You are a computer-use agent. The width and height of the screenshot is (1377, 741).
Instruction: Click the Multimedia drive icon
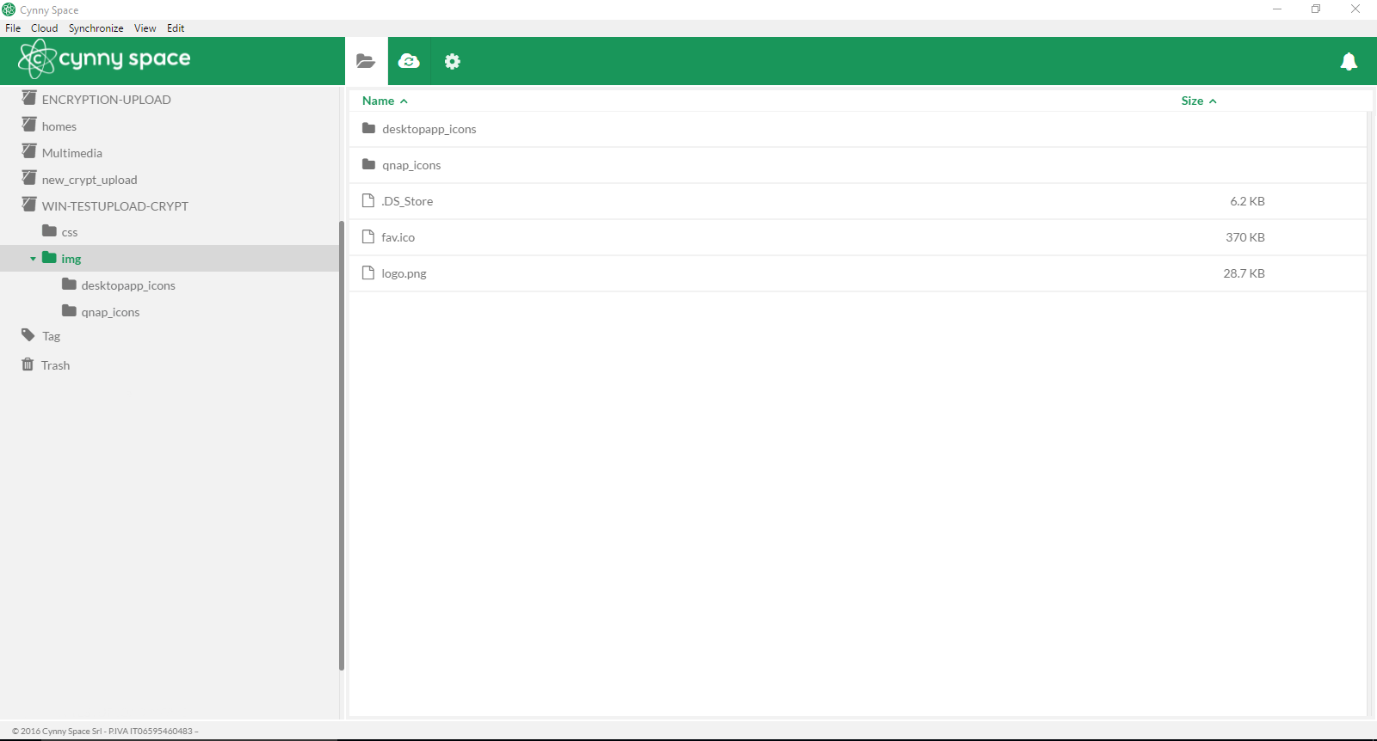(x=29, y=151)
